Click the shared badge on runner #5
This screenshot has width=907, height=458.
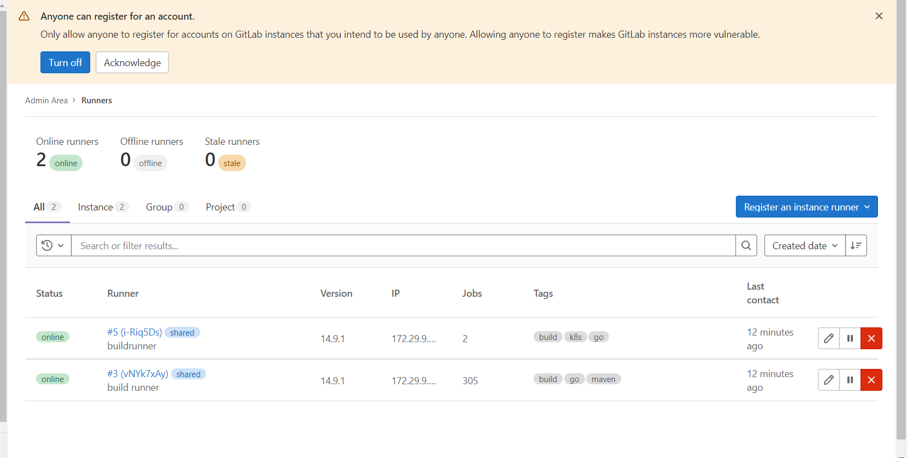(182, 332)
